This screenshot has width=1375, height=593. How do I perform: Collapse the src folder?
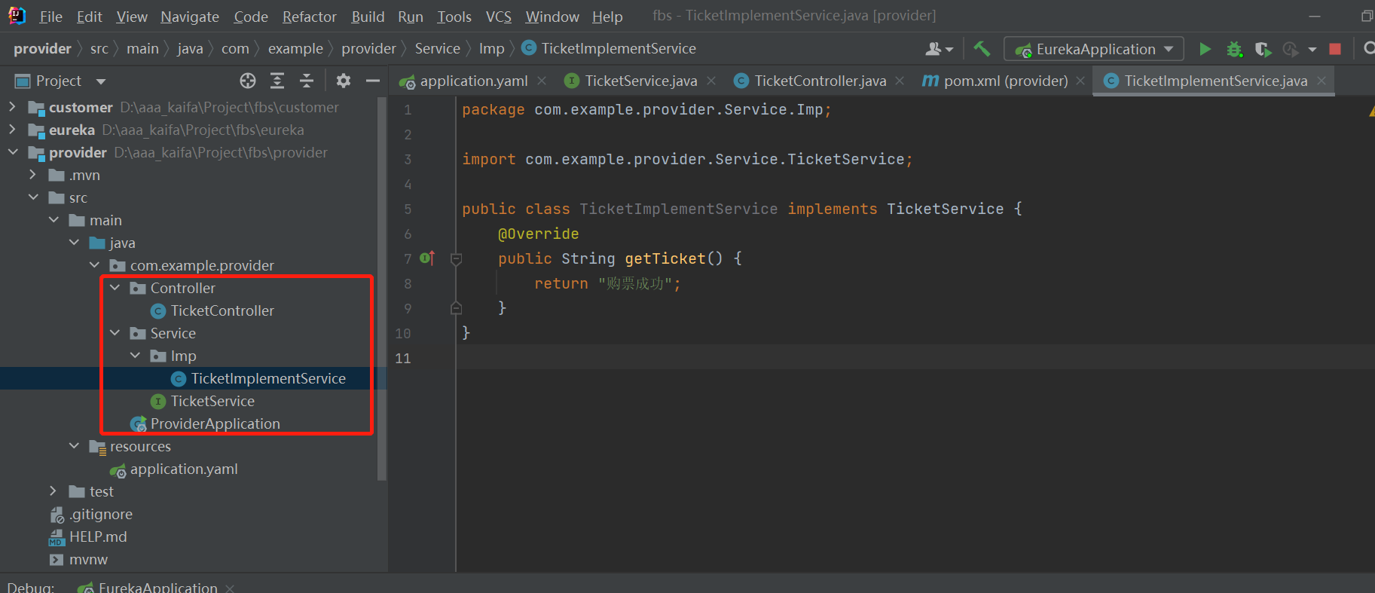pos(32,197)
